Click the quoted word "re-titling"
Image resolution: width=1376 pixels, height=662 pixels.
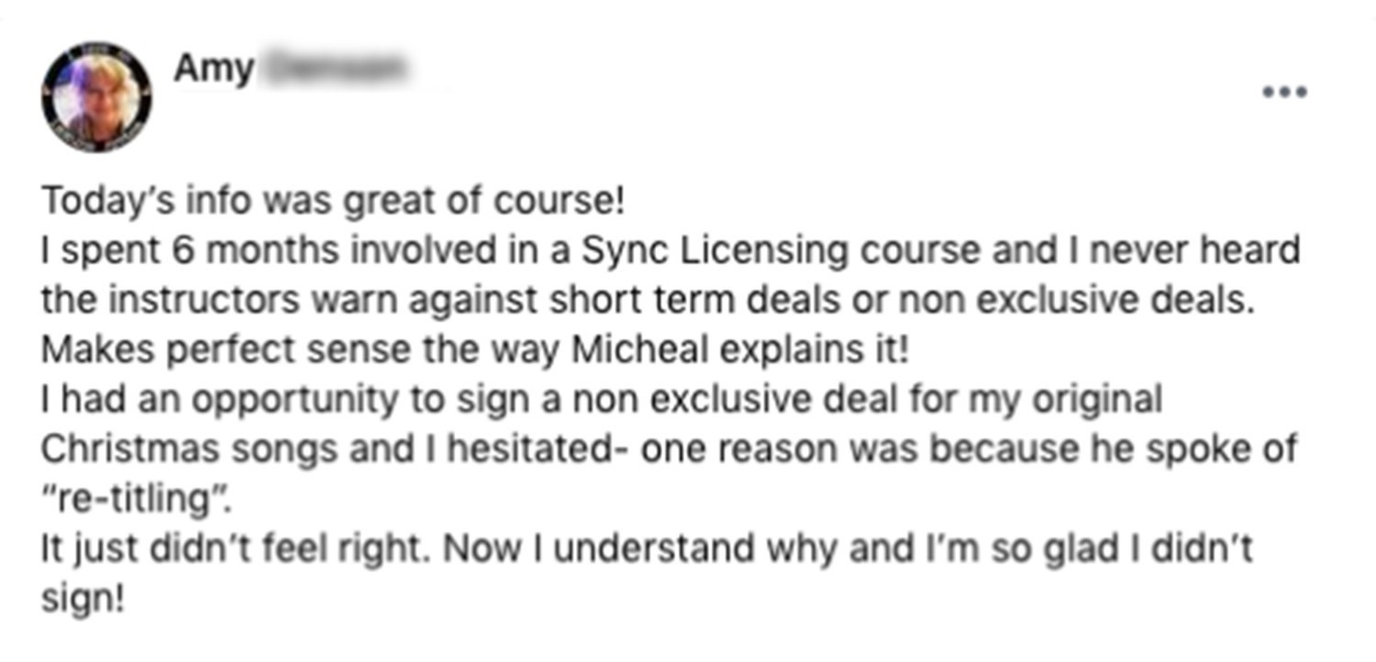click(x=131, y=501)
